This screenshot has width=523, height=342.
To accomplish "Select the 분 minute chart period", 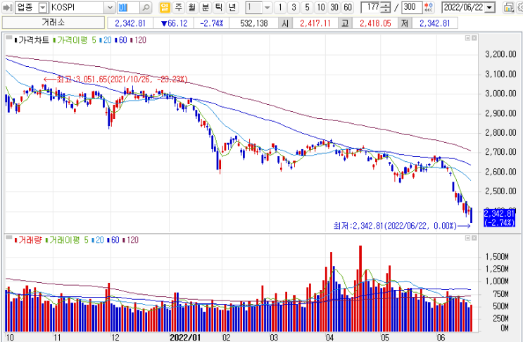I will tap(206, 7).
